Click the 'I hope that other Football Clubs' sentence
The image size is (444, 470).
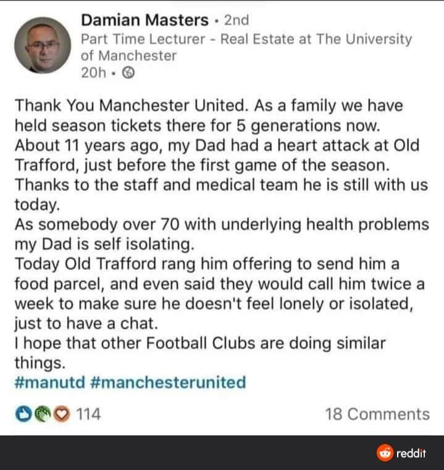pos(200,353)
